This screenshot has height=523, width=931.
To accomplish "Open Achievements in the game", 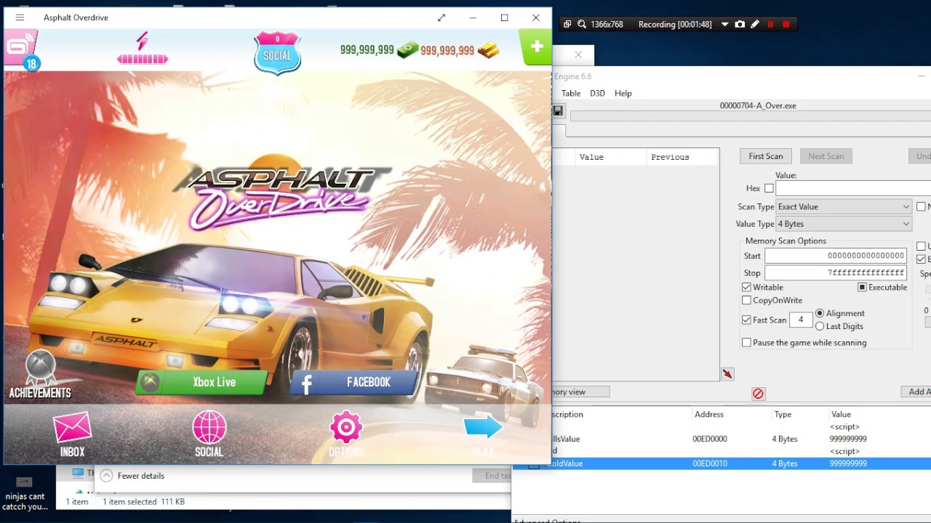I will [40, 376].
